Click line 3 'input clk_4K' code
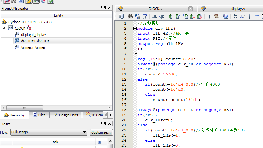This screenshot has width=263, height=148. coord(152,33)
